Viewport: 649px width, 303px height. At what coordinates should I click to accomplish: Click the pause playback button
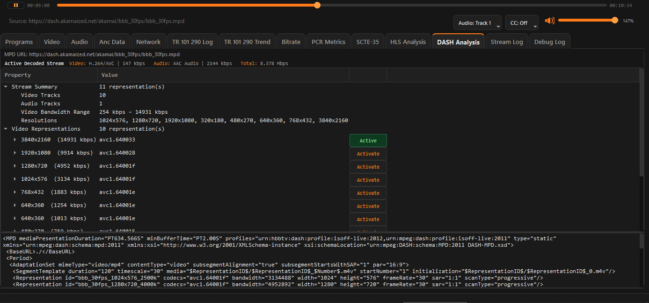coord(15,5)
